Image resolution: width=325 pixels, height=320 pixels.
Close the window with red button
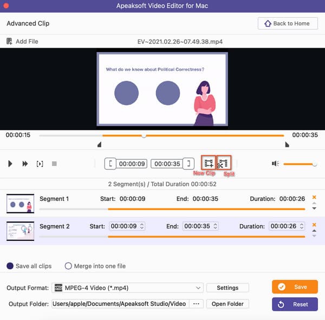(x=6, y=5)
